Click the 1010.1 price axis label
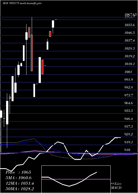Image resolution: width=138 pixels, height=193 pixels. click(129, 64)
